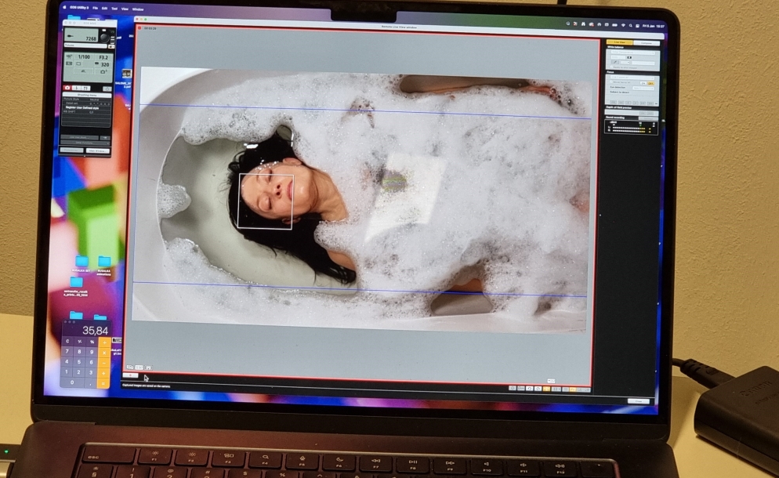Open the Tool menu in menu bar
The height and width of the screenshot is (478, 779).
(x=115, y=9)
